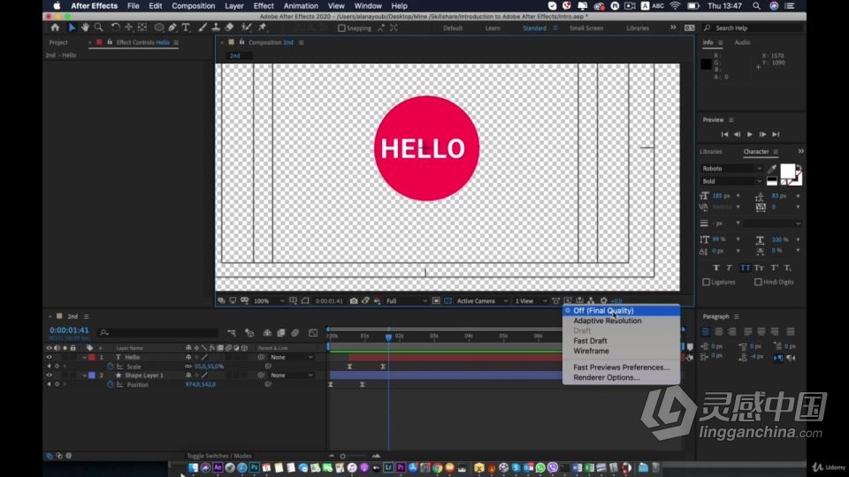Screen dimensions: 849x477
Task: Click the timeline layer search field
Action: click(x=158, y=333)
